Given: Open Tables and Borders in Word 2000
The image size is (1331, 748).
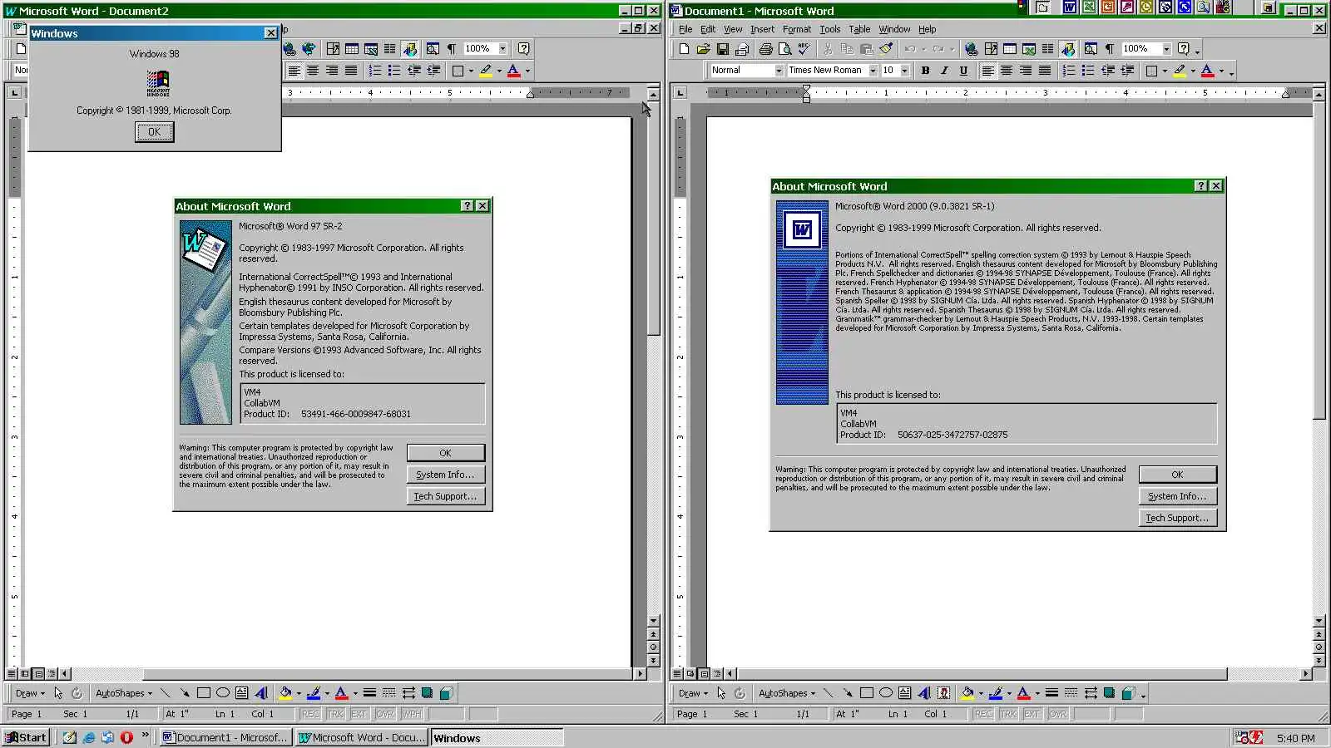Looking at the screenshot, I should point(991,49).
